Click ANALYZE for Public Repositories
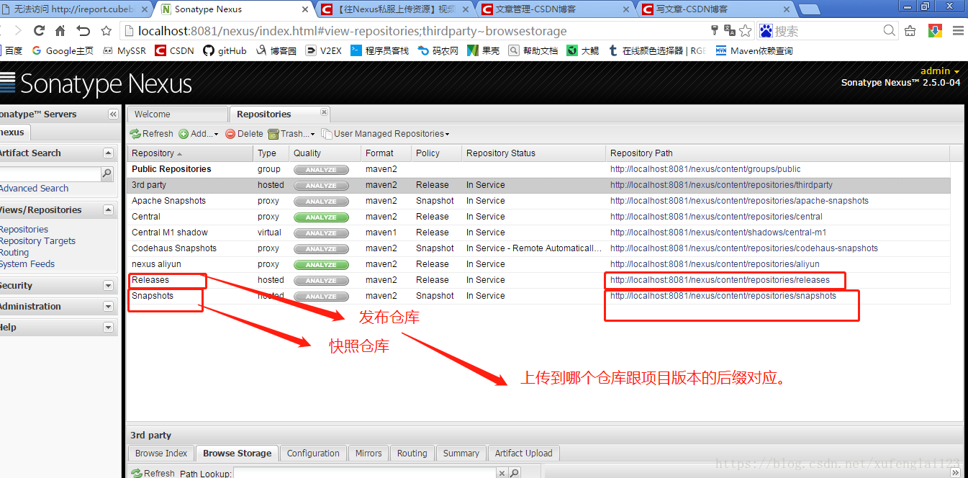Viewport: 968px width, 478px height. point(321,169)
